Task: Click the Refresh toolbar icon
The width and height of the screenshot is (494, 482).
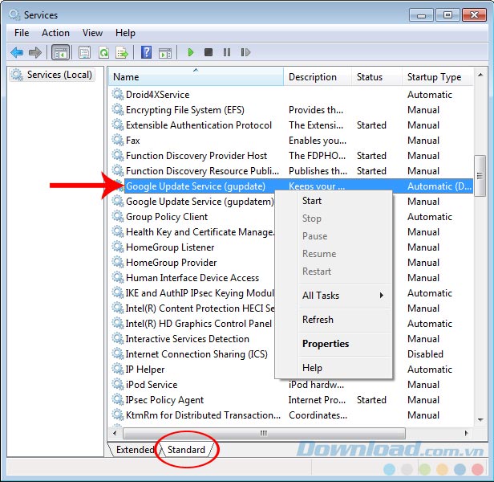Action: point(103,52)
